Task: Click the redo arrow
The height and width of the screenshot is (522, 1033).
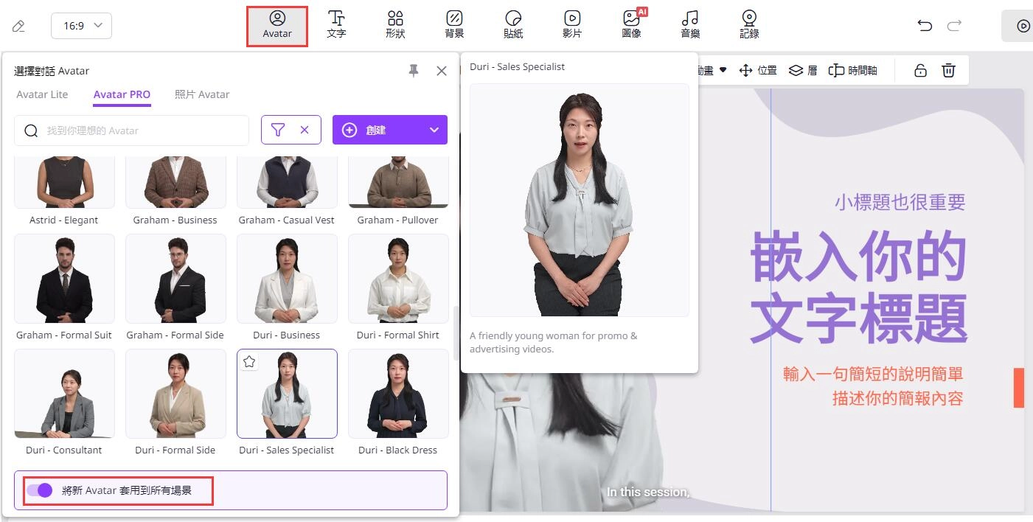Action: pos(954,26)
